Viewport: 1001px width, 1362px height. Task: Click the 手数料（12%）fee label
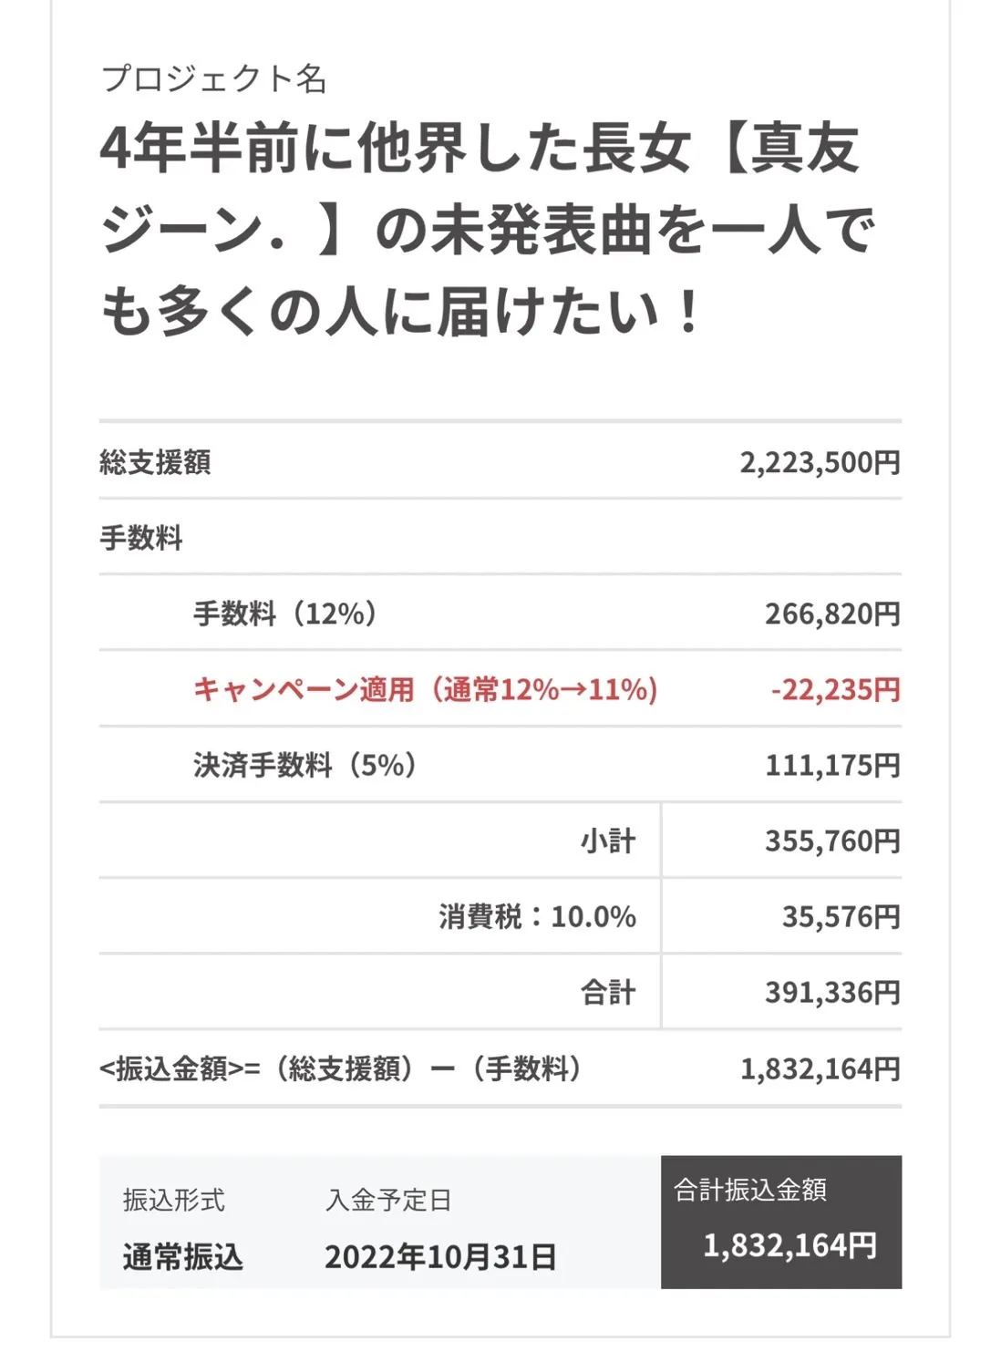pos(284,614)
